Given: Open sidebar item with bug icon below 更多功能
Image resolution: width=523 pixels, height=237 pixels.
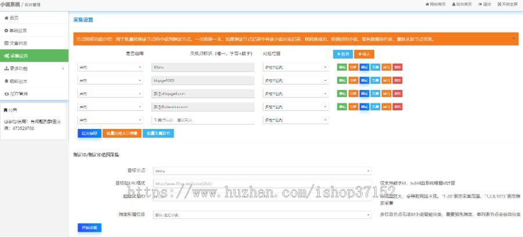Looking at the screenshot, I should [x=34, y=81].
